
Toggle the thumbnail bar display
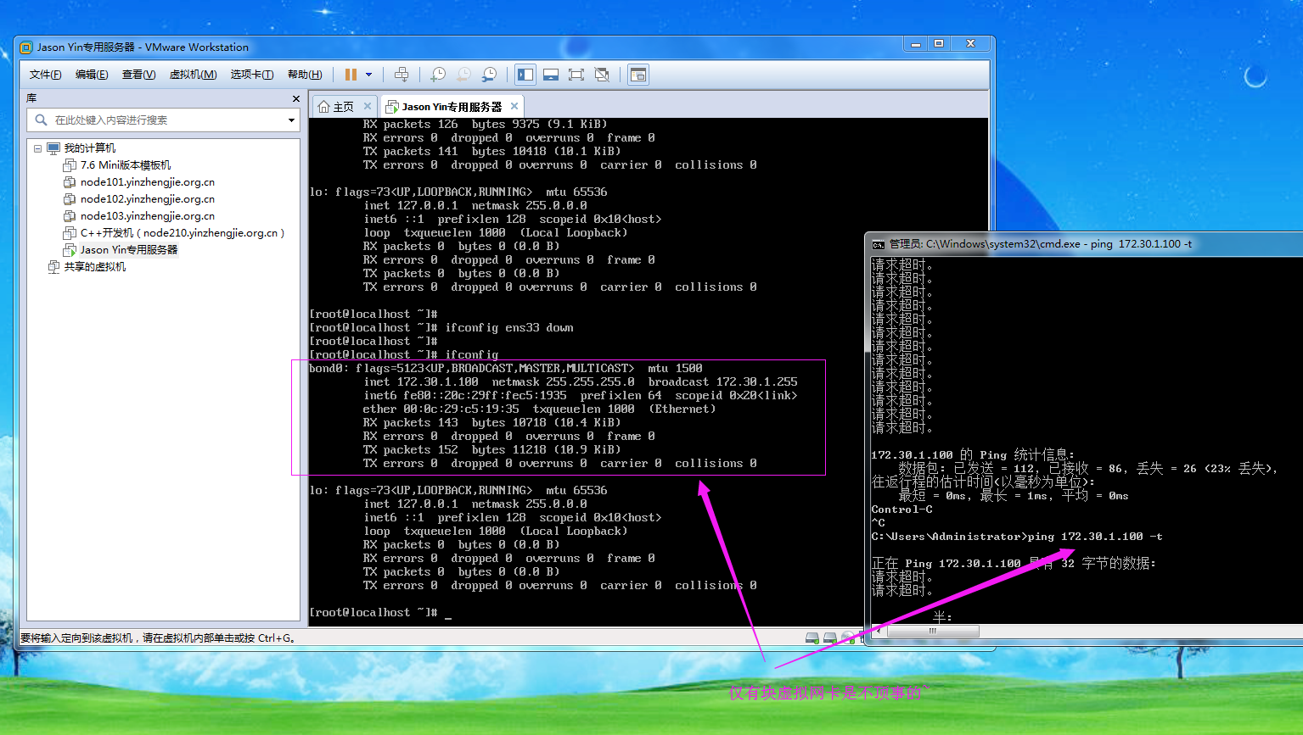551,75
